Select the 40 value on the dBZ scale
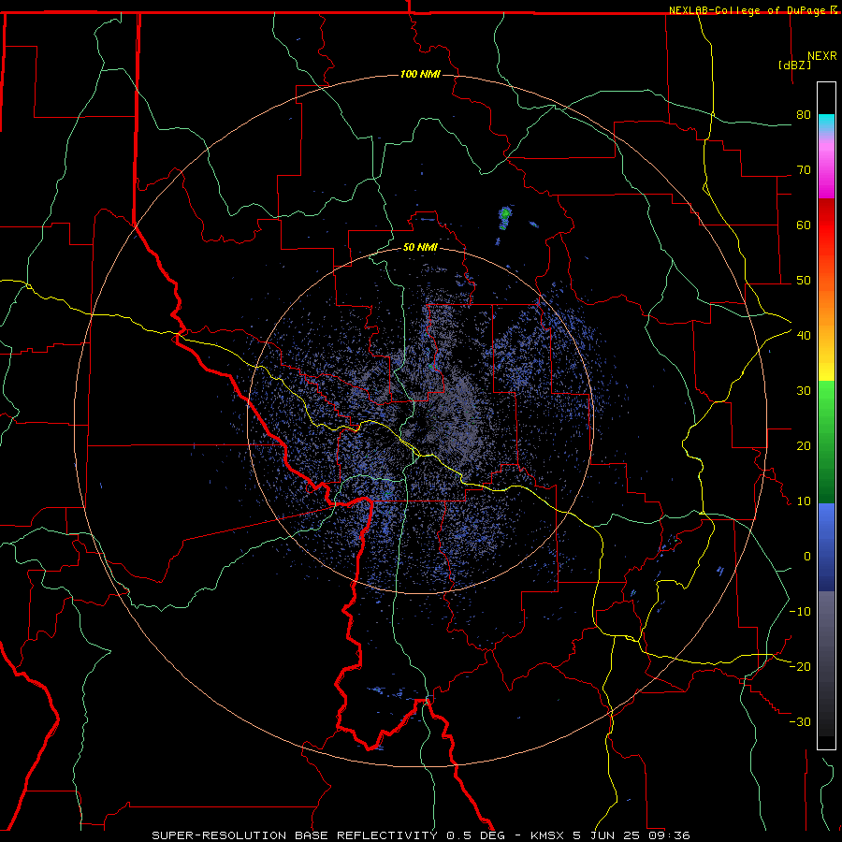 [x=804, y=336]
